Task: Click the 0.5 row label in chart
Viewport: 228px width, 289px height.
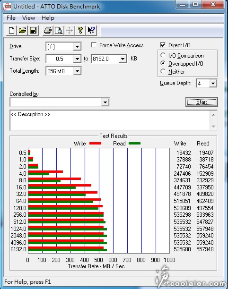Action: coord(23,153)
